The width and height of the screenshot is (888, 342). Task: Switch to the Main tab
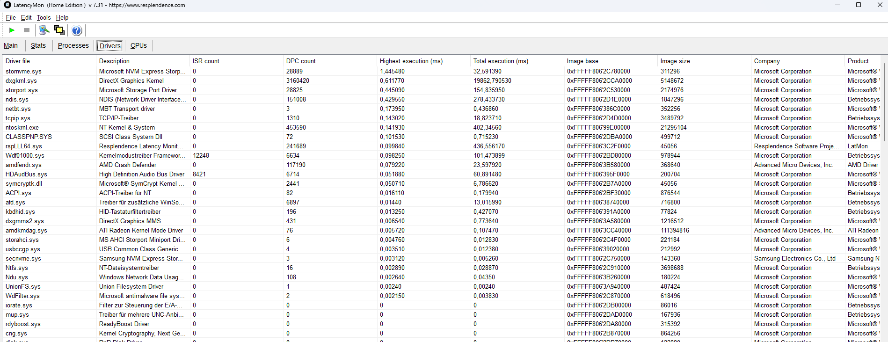coord(11,45)
